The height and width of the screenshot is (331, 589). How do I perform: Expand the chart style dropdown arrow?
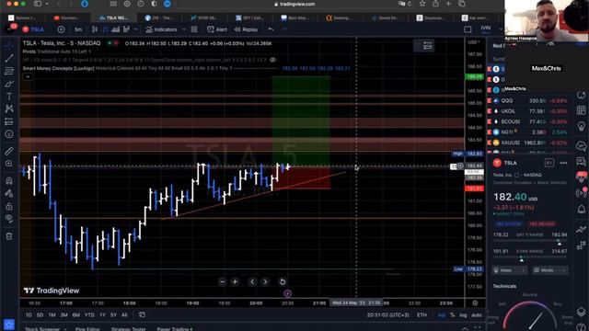tap(135, 29)
